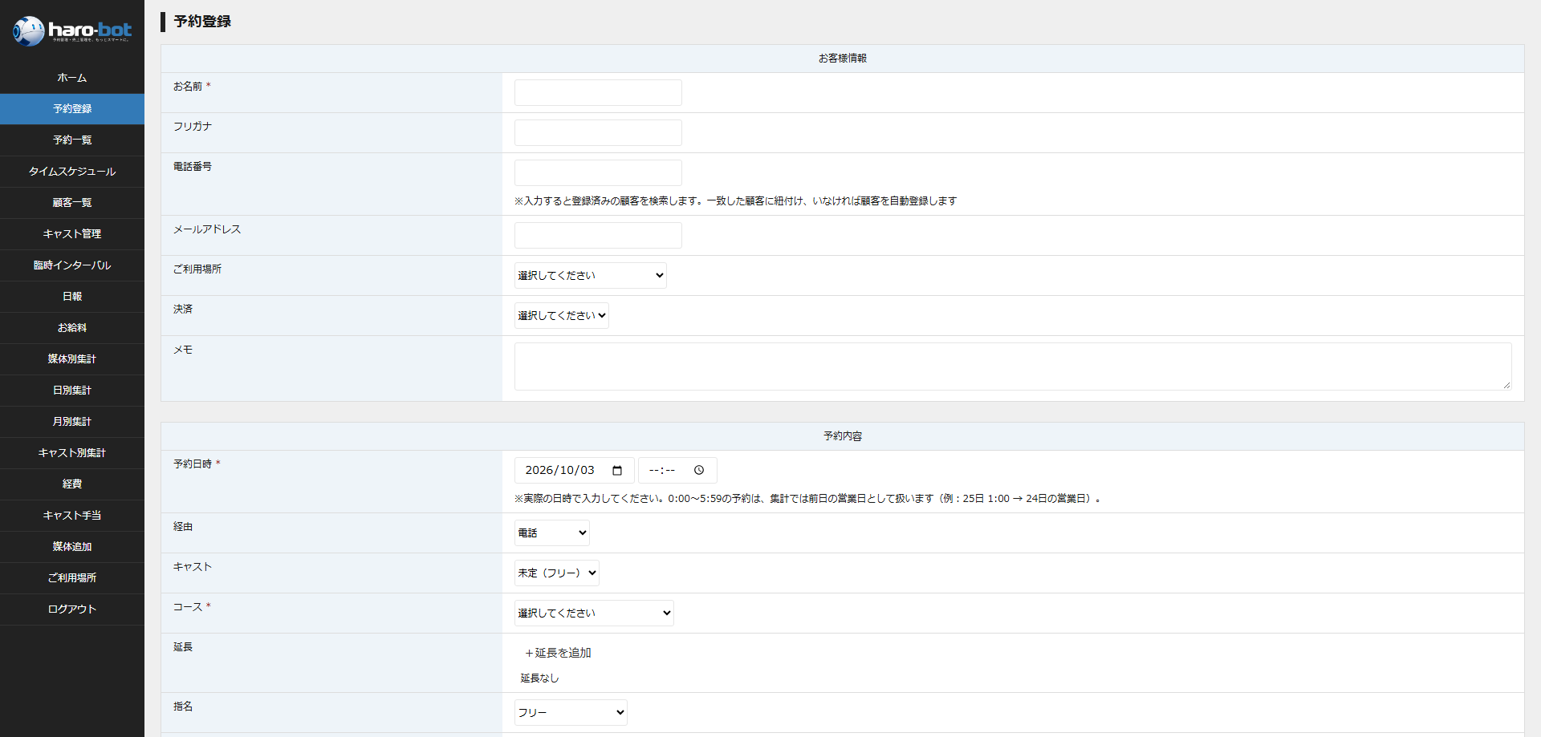The height and width of the screenshot is (737, 1541).
Task: Open 日別集計 report
Action: tap(72, 391)
